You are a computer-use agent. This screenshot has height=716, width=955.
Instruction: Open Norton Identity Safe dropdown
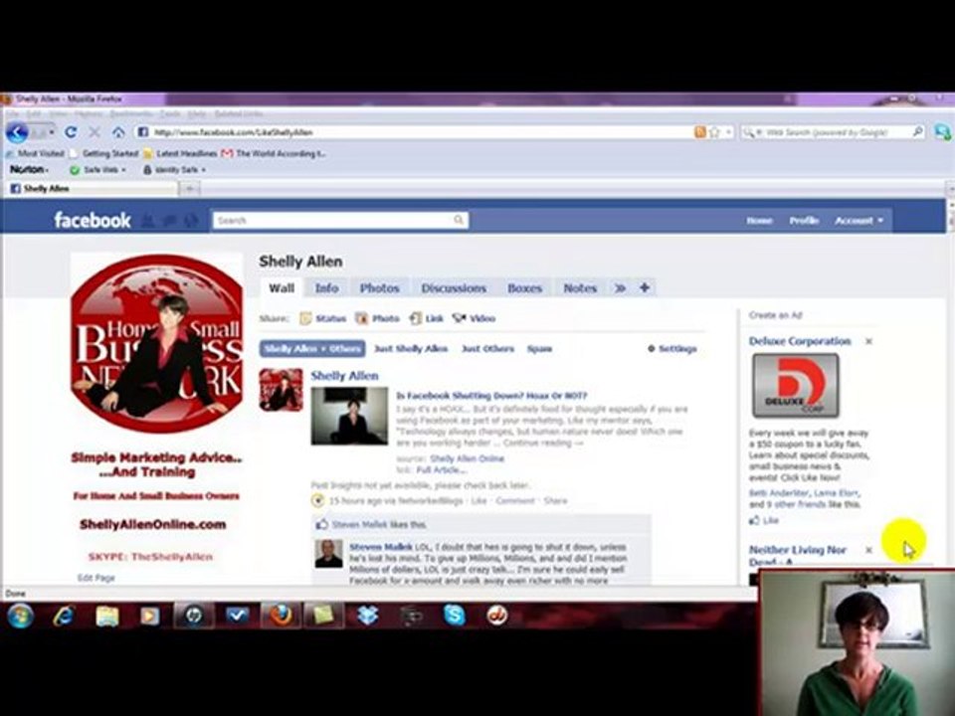(174, 170)
